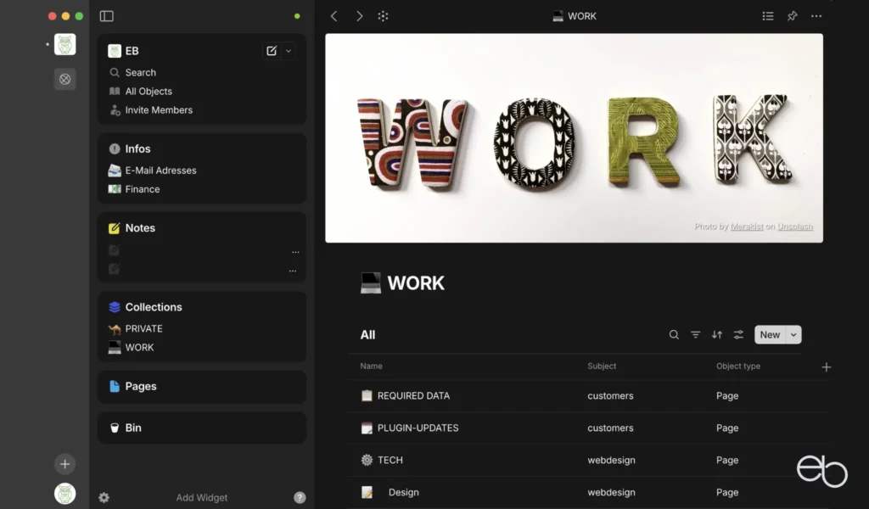Open the Collections widget header
869x509 pixels.
[x=154, y=307]
